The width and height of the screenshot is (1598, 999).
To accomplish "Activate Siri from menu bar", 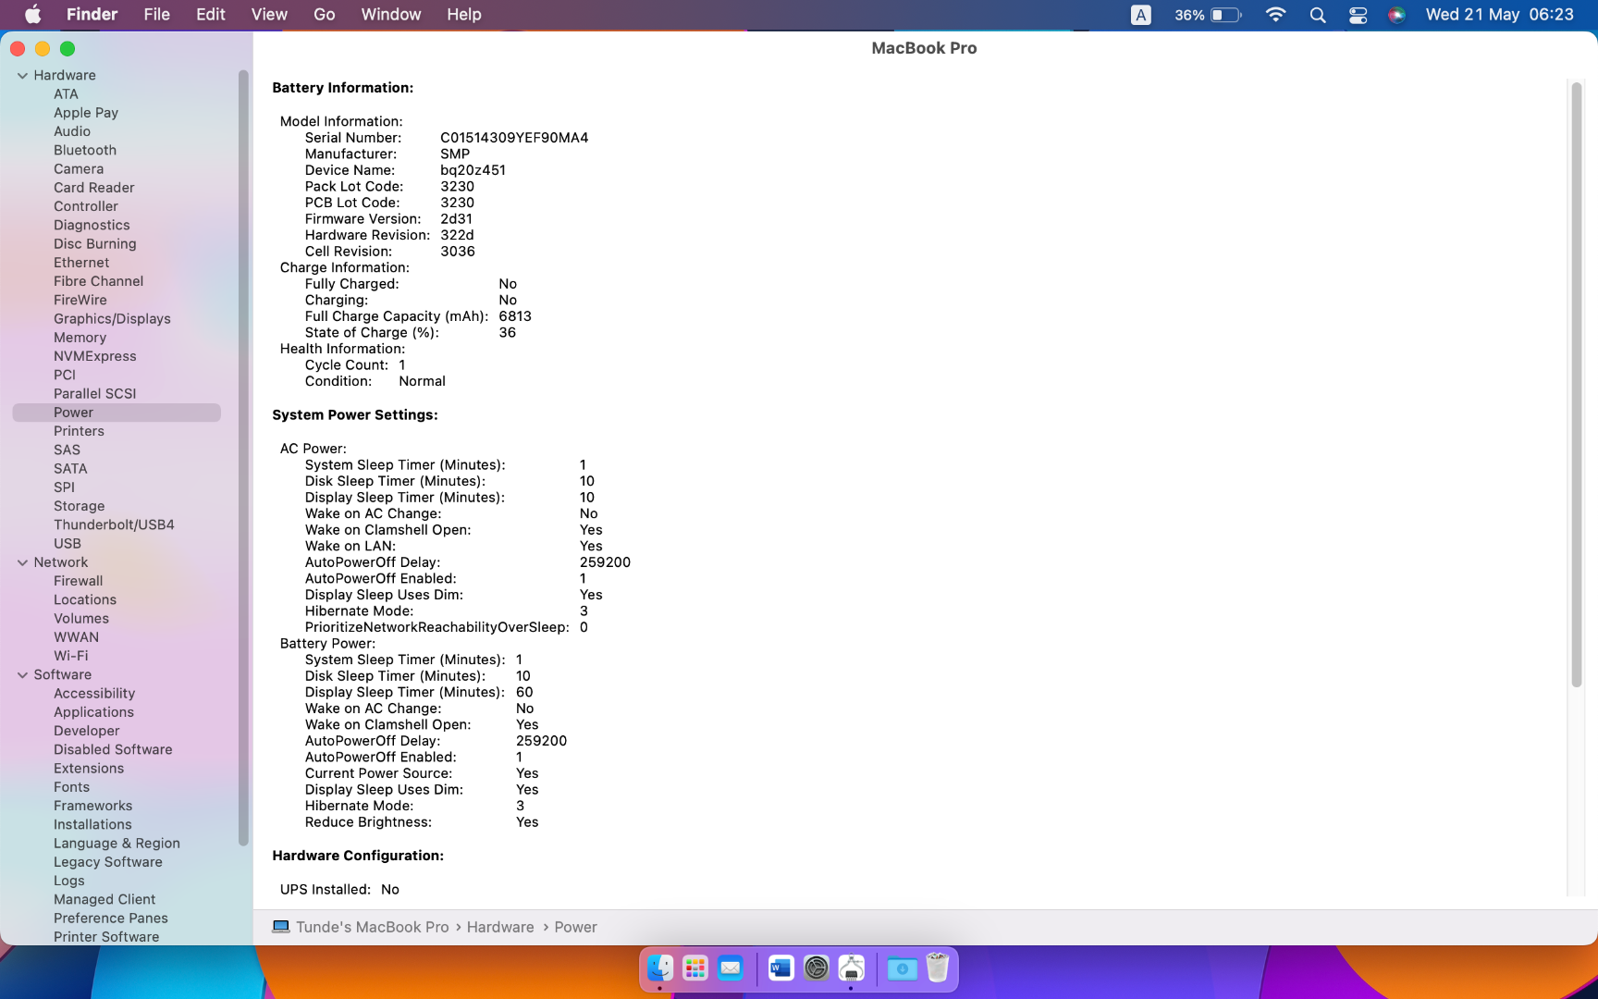I will point(1396,15).
